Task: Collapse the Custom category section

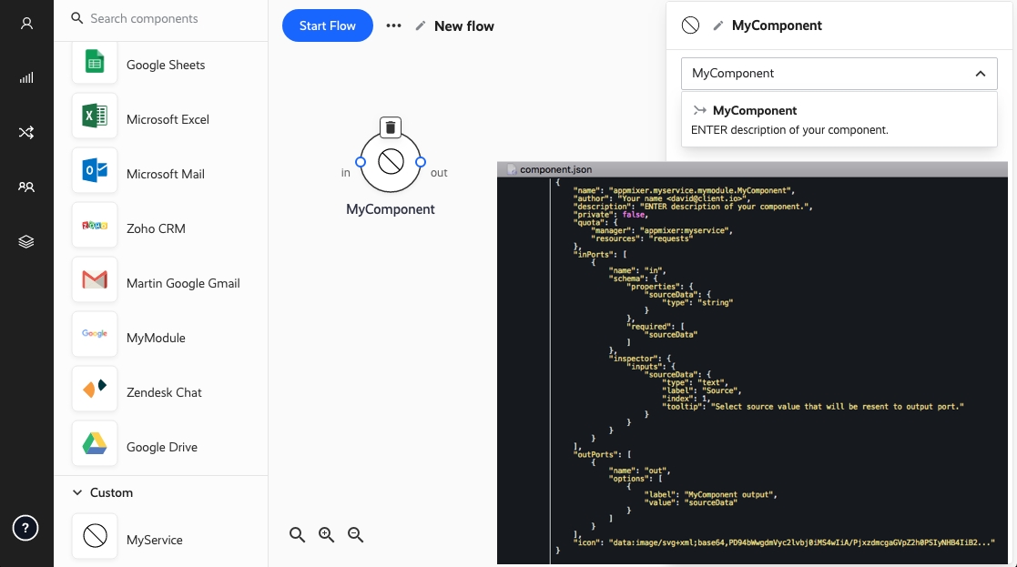Action: pos(77,492)
